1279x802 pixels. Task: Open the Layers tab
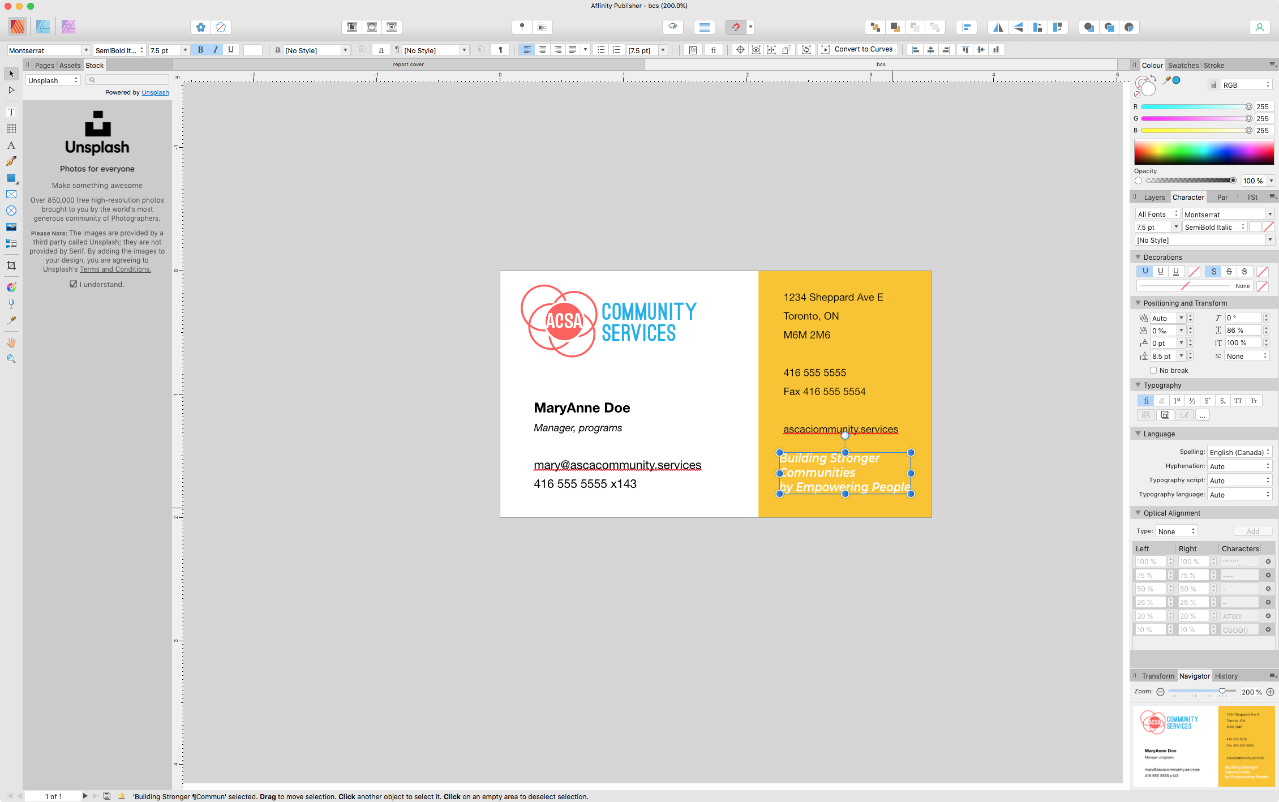click(1154, 197)
